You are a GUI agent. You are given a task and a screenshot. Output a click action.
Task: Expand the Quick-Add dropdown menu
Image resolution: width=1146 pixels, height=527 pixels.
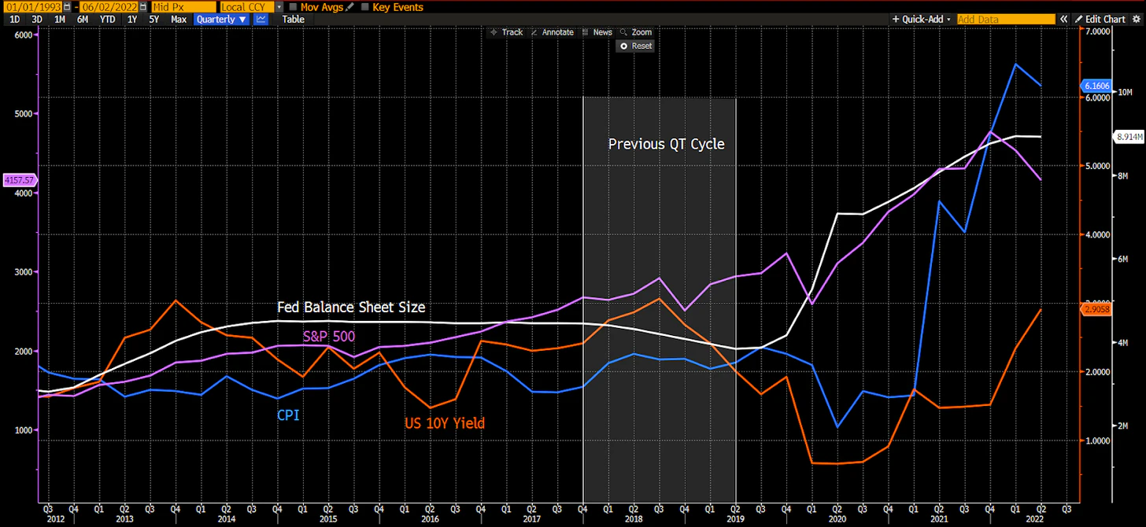(922, 19)
